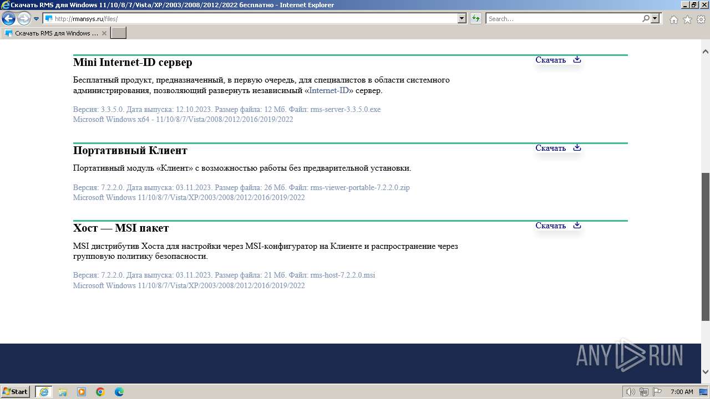Click the Action Center flag tray icon

(657, 392)
